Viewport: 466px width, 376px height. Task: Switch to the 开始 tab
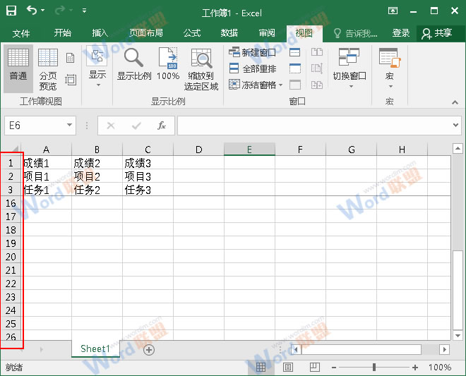click(x=62, y=33)
